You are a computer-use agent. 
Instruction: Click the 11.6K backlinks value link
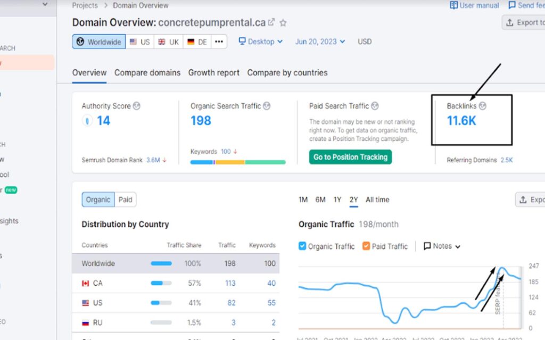[461, 121]
